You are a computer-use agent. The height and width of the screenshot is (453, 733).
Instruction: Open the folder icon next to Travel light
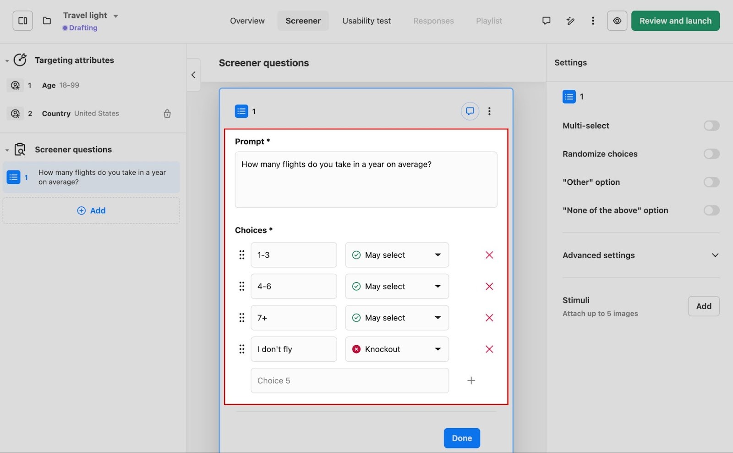(x=47, y=21)
